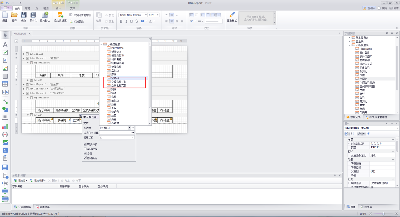Select 空间名称父级 field in dropdown list

coord(119,82)
